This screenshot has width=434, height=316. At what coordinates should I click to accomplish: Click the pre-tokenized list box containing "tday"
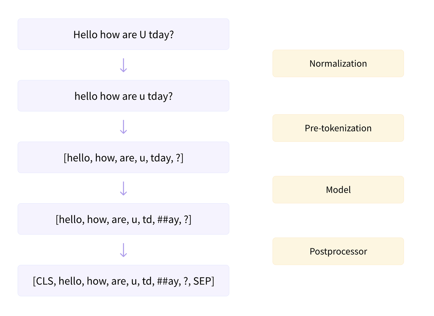pos(123,158)
